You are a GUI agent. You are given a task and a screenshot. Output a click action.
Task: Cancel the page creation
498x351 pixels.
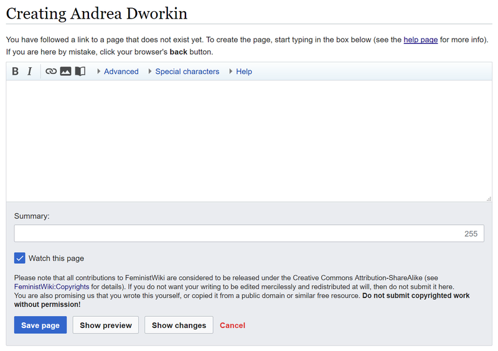click(232, 325)
